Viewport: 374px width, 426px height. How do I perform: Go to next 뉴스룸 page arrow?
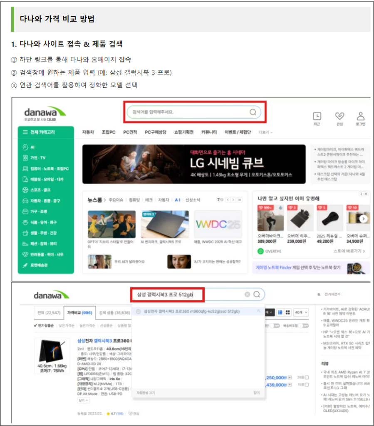(x=233, y=200)
